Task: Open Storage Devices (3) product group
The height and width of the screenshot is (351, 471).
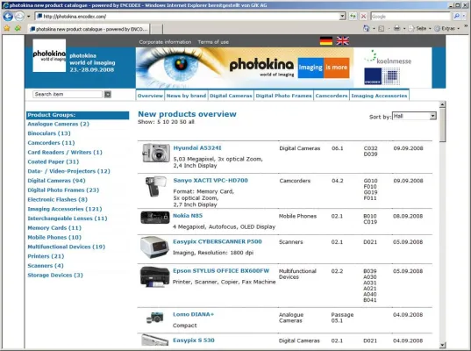Action: 55,276
